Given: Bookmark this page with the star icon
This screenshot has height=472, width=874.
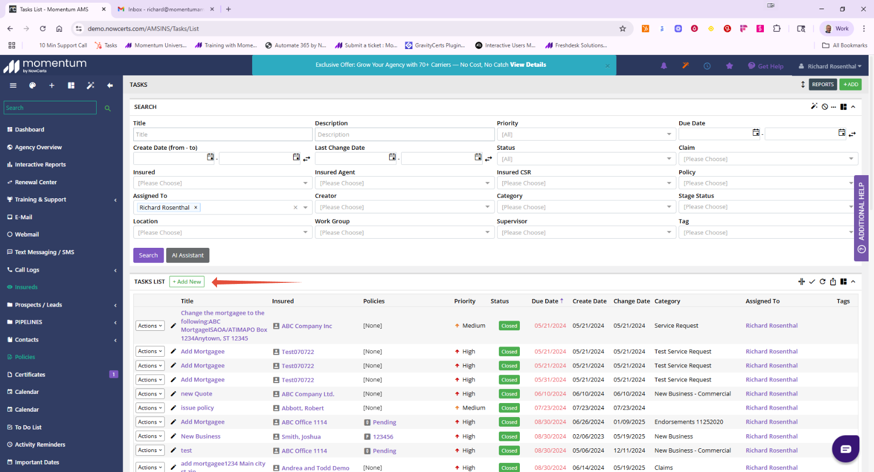Looking at the screenshot, I should 622,29.
